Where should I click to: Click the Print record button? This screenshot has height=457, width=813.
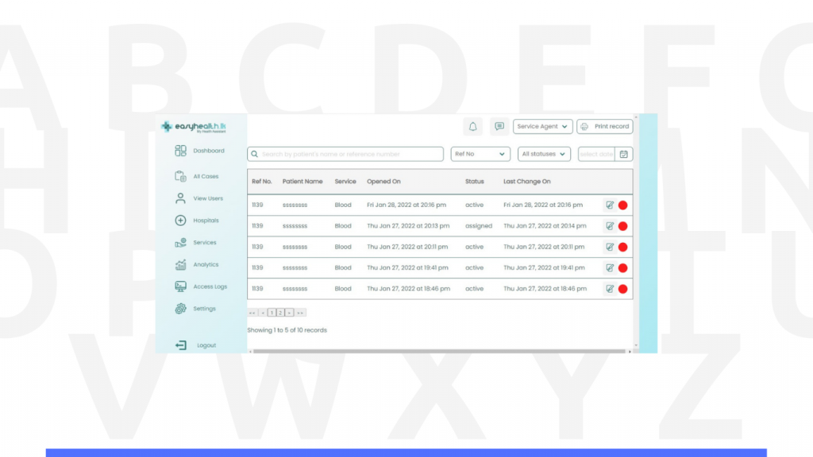[605, 126]
